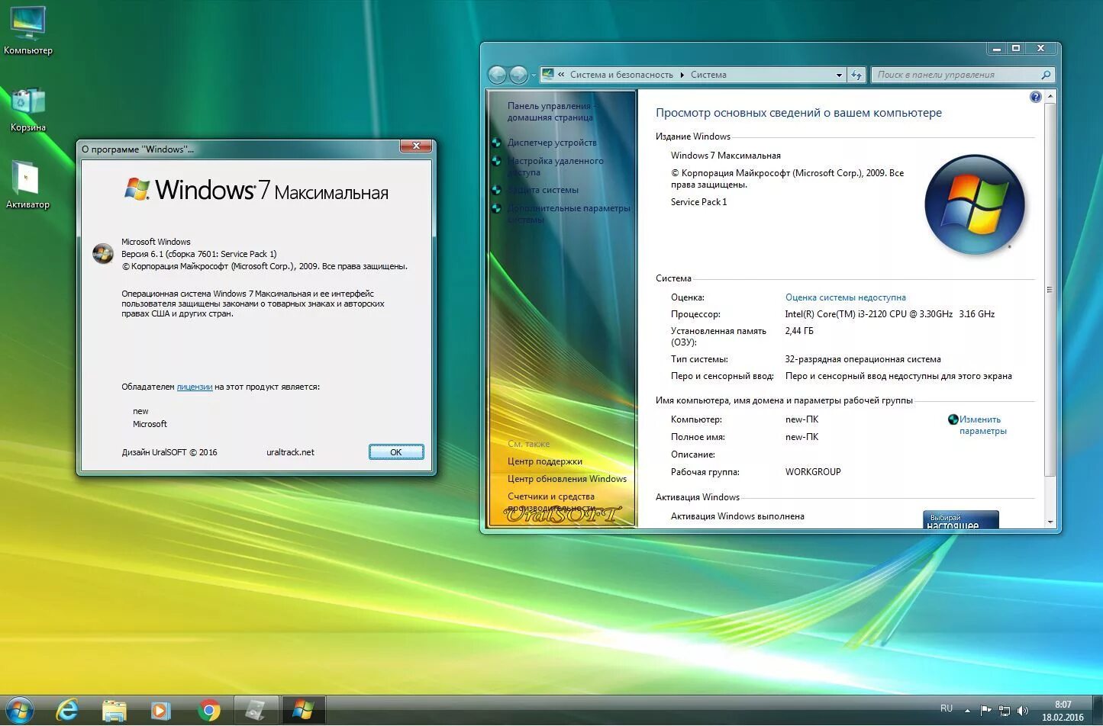The width and height of the screenshot is (1103, 726).
Task: Click the RU language indicator
Action: [x=947, y=708]
